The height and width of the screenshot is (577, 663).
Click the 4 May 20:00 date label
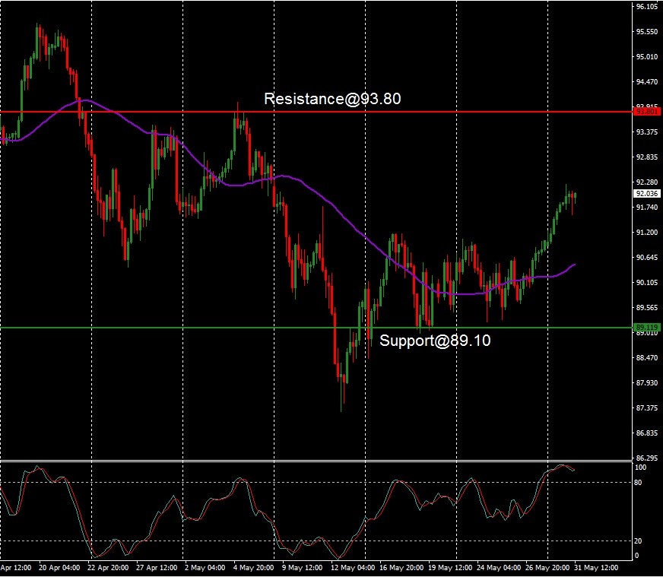click(253, 568)
